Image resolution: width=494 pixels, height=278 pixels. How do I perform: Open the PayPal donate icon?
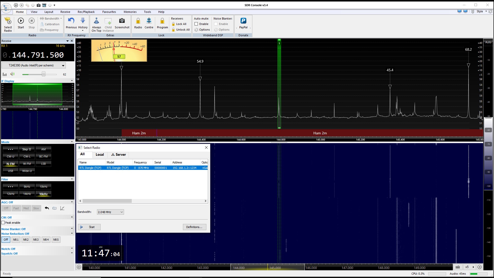click(x=243, y=21)
